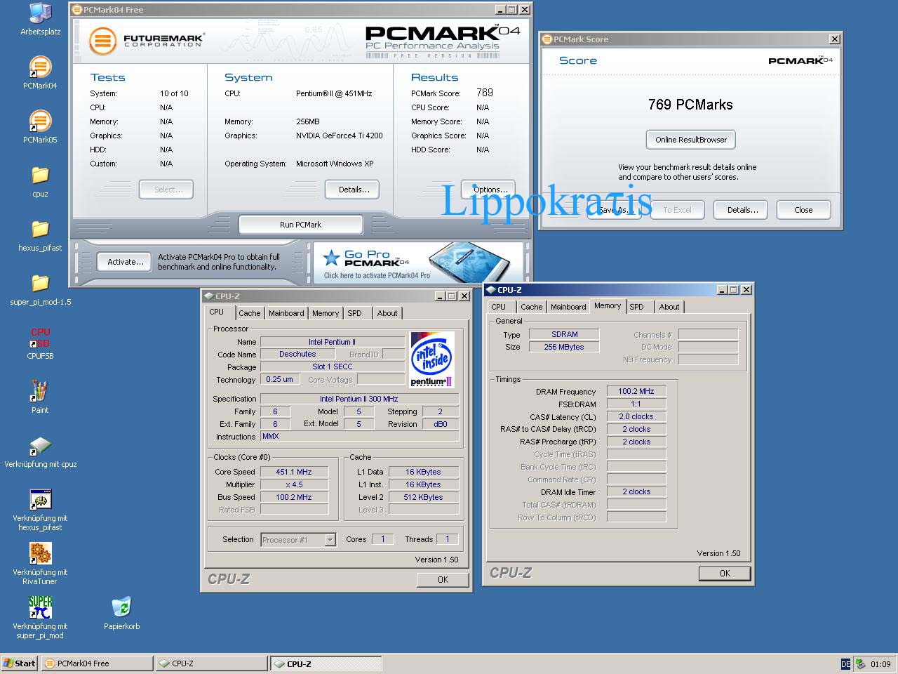The height and width of the screenshot is (674, 898).
Task: Open the Processor #1 selection dropdown
Action: (x=330, y=540)
